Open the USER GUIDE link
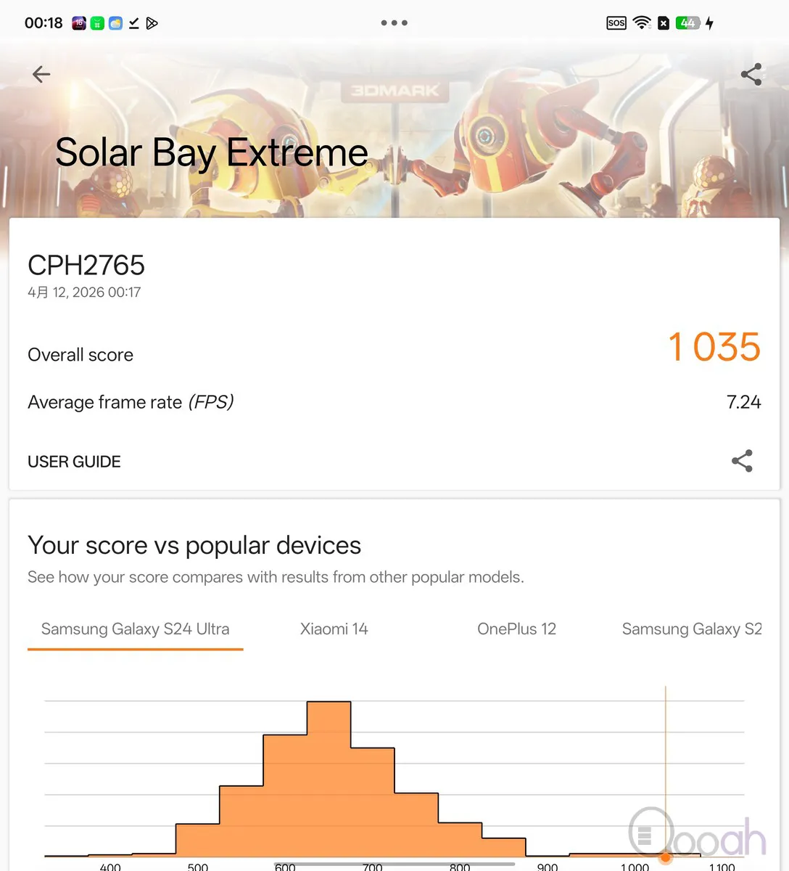The height and width of the screenshot is (871, 789). point(74,462)
